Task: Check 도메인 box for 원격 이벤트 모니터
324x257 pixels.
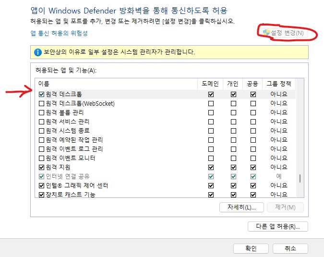Action: coord(211,158)
